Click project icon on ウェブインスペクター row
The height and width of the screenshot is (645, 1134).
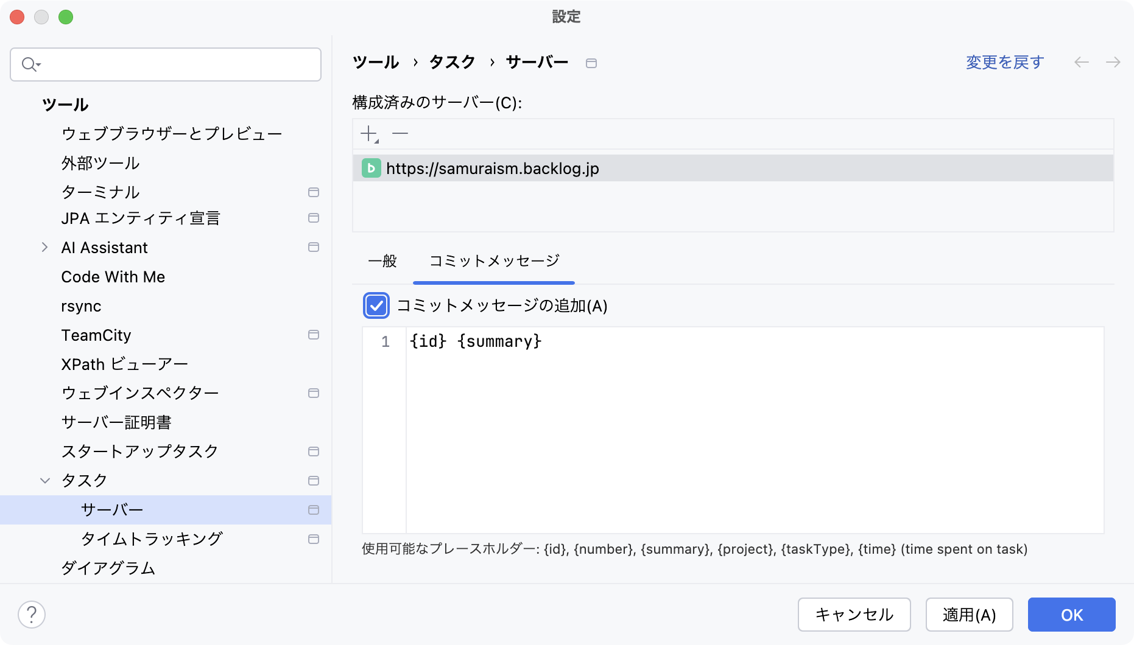click(314, 393)
